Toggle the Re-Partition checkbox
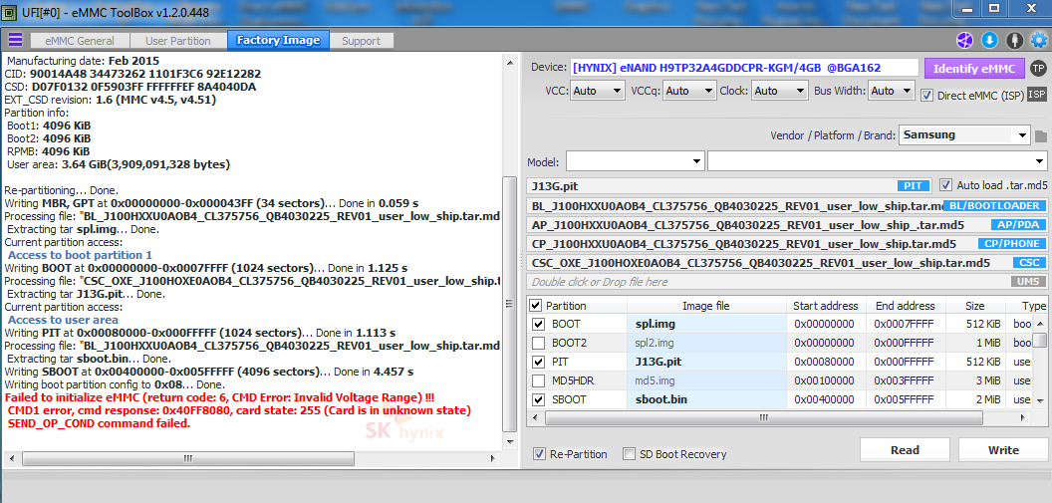This screenshot has width=1052, height=503. click(x=539, y=454)
